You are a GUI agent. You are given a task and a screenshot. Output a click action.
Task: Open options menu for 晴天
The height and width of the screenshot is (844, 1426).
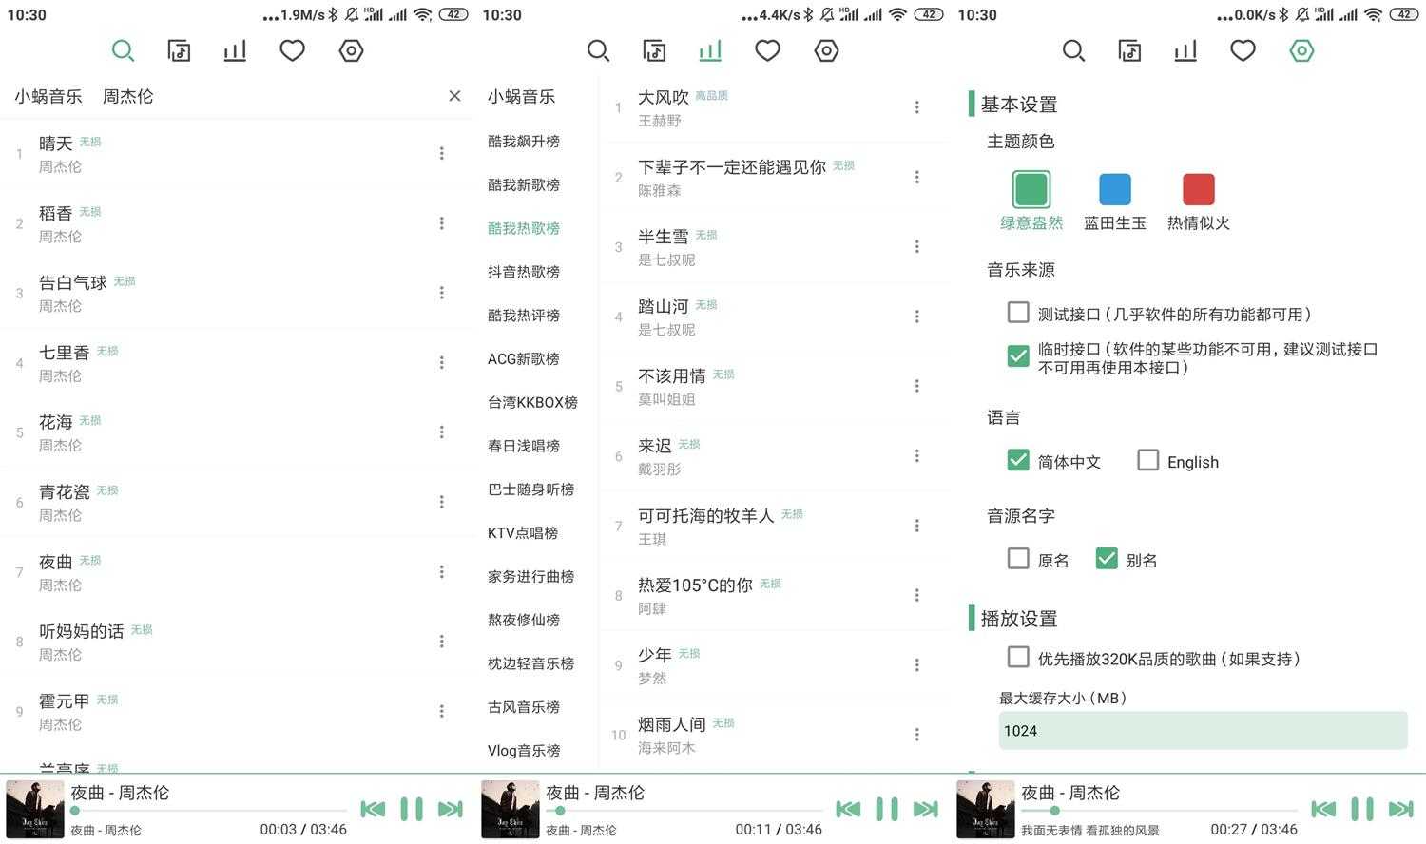[441, 152]
